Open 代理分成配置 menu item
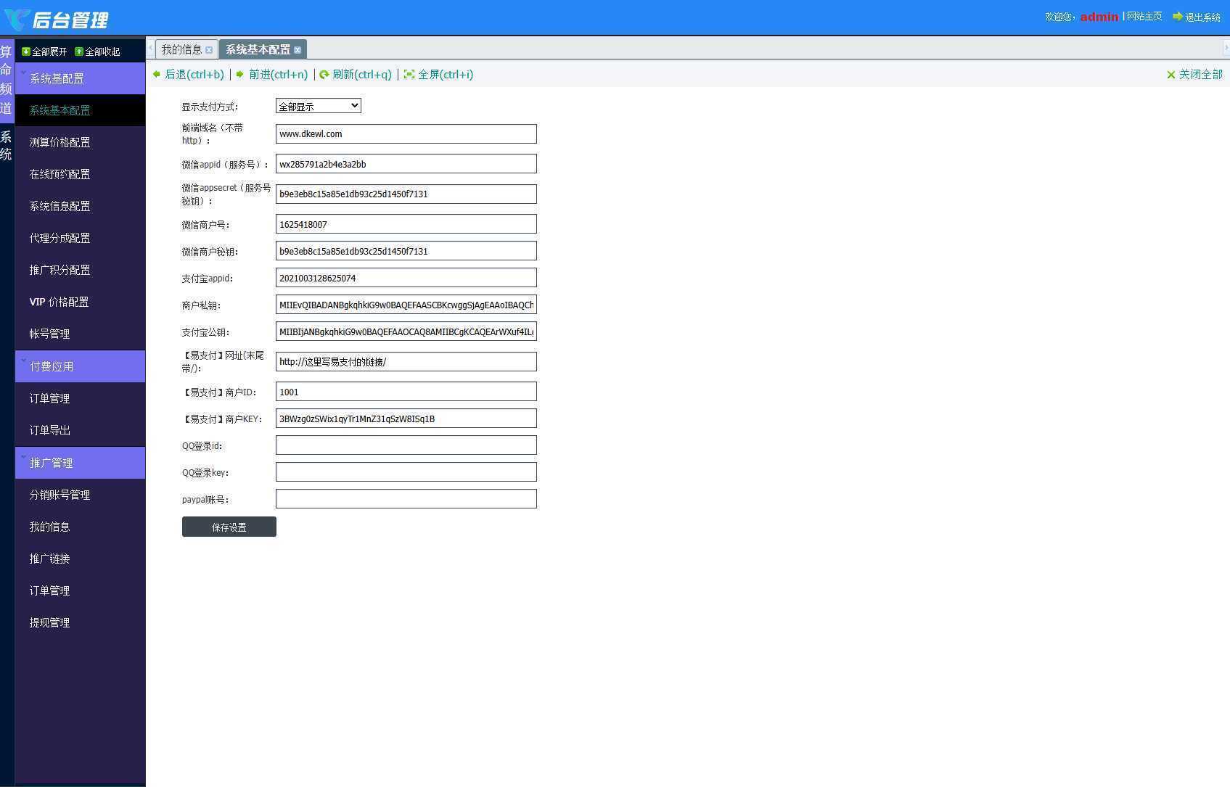This screenshot has width=1230, height=787. [80, 238]
